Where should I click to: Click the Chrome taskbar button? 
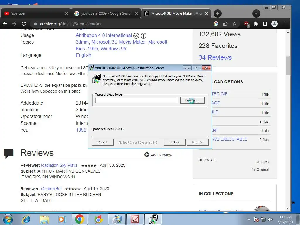[x=80, y=219]
